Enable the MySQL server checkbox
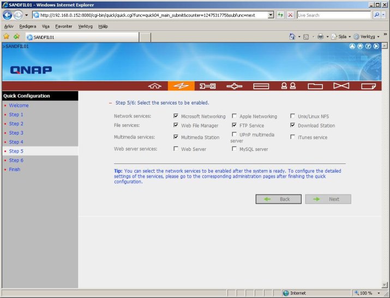Image resolution: width=390 pixels, height=298 pixels. click(x=235, y=149)
